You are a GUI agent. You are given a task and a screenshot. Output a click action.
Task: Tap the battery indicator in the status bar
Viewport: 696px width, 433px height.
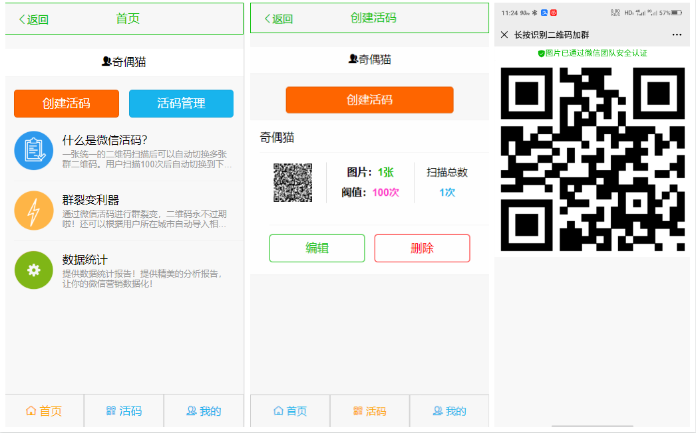tap(677, 13)
